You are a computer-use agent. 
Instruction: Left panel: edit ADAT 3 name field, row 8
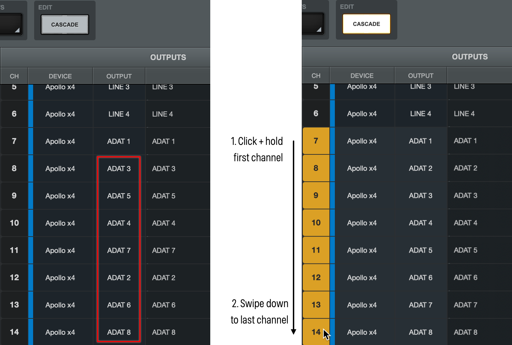(178, 168)
